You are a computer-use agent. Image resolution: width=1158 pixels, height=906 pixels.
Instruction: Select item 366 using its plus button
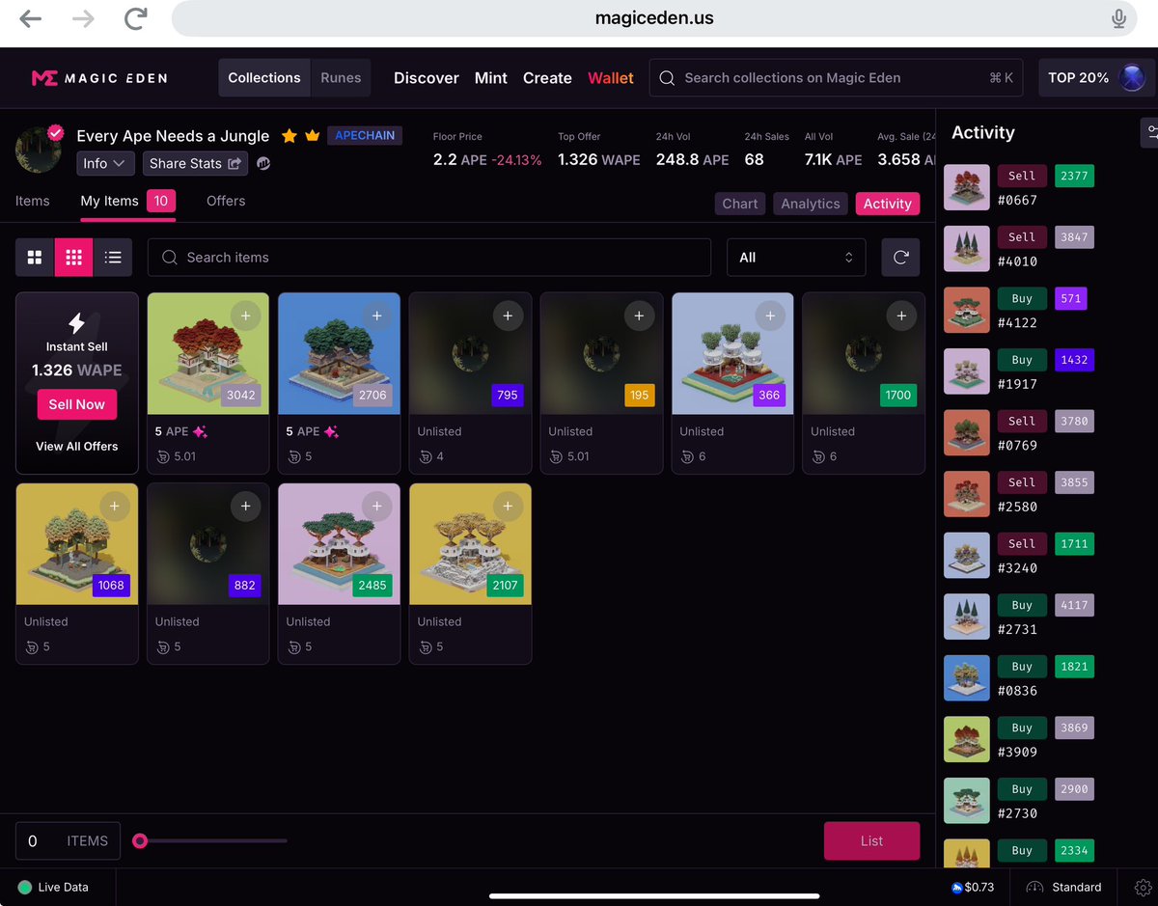click(x=770, y=316)
